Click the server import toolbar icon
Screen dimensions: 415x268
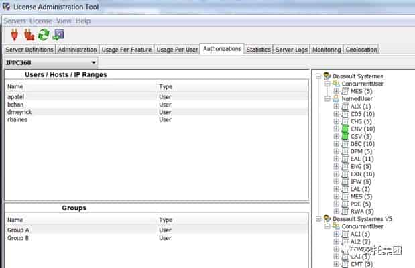pos(59,35)
